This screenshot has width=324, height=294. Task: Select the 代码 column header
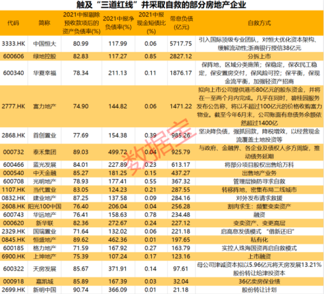click(13, 23)
